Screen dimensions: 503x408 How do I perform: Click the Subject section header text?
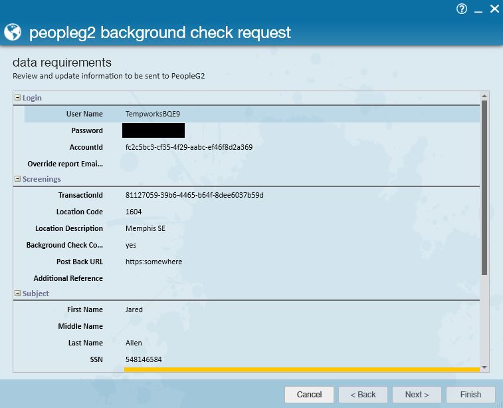pyautogui.click(x=36, y=294)
